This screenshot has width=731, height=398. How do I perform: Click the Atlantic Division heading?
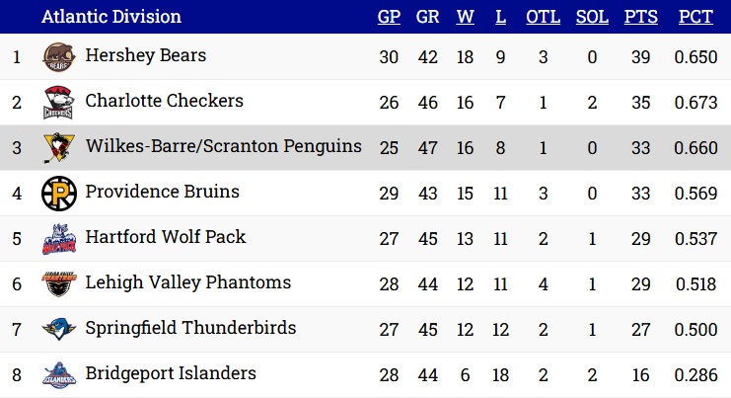pyautogui.click(x=110, y=17)
